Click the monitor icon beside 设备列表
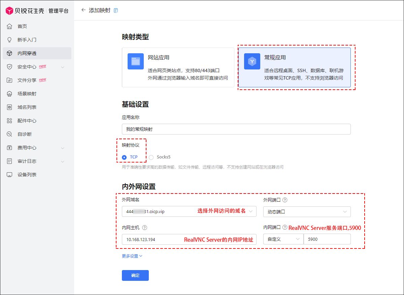The image size is (404, 295). pyautogui.click(x=9, y=175)
